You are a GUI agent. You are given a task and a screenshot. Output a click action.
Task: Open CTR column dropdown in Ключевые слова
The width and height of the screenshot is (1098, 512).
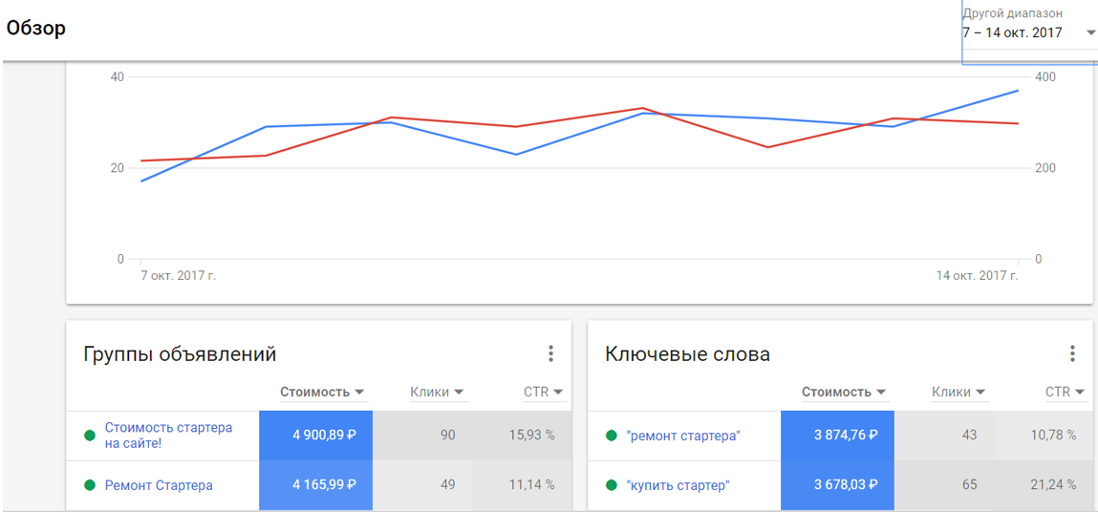(1080, 393)
